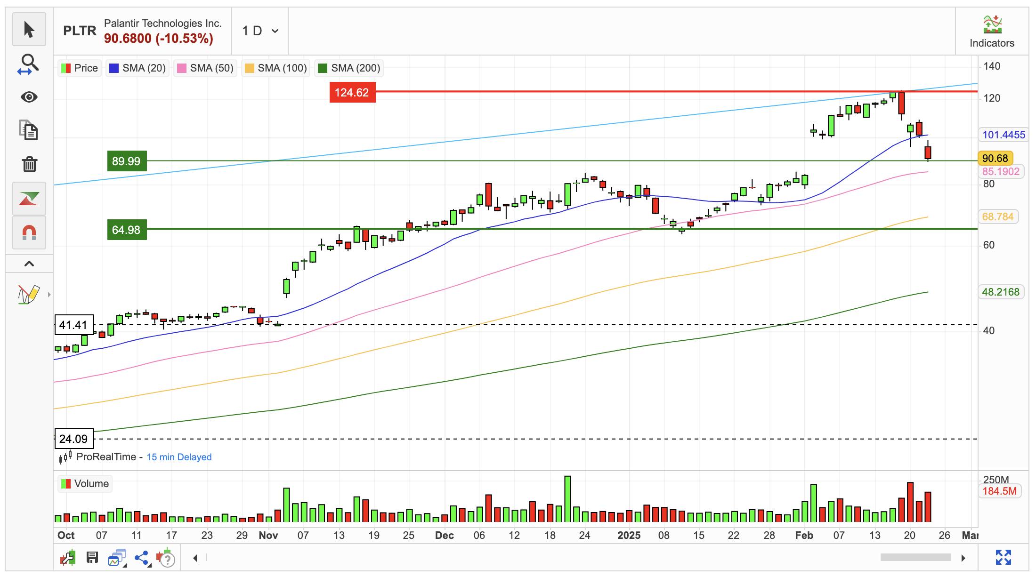Viewport: 1036px width, 577px height.
Task: Toggle the Price legend item
Action: (80, 68)
